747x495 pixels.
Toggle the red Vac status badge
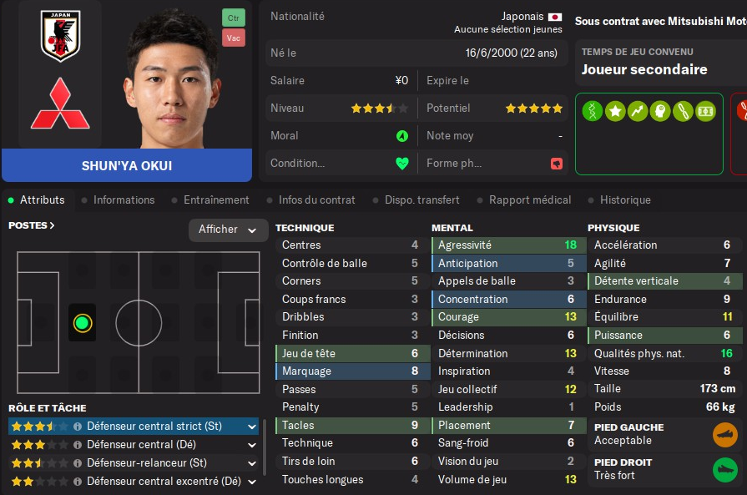(x=234, y=38)
